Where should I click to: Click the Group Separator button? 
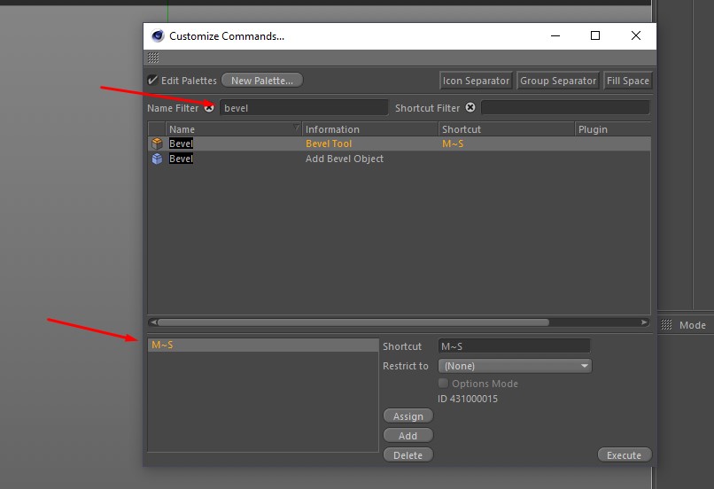[x=558, y=81]
